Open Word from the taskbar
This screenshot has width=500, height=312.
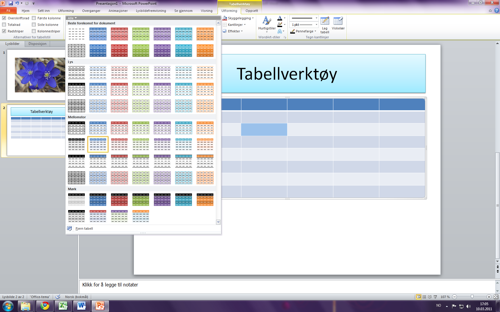click(82, 306)
